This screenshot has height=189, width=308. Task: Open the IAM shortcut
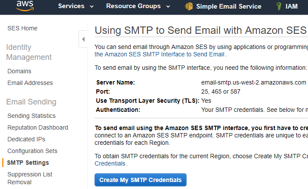point(292,7)
